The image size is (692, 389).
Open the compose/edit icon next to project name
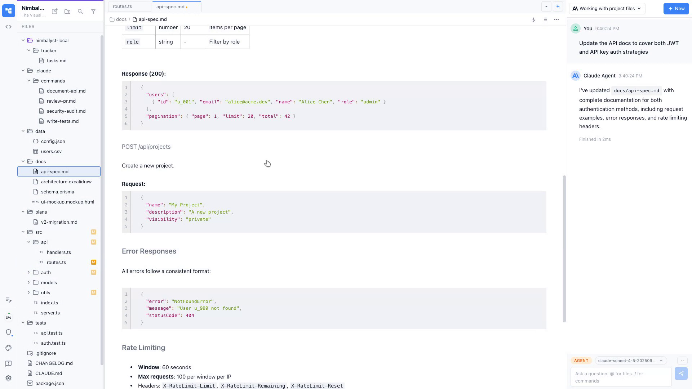(x=54, y=11)
